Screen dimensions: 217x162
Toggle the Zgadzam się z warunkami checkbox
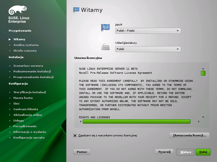[x=75, y=136]
